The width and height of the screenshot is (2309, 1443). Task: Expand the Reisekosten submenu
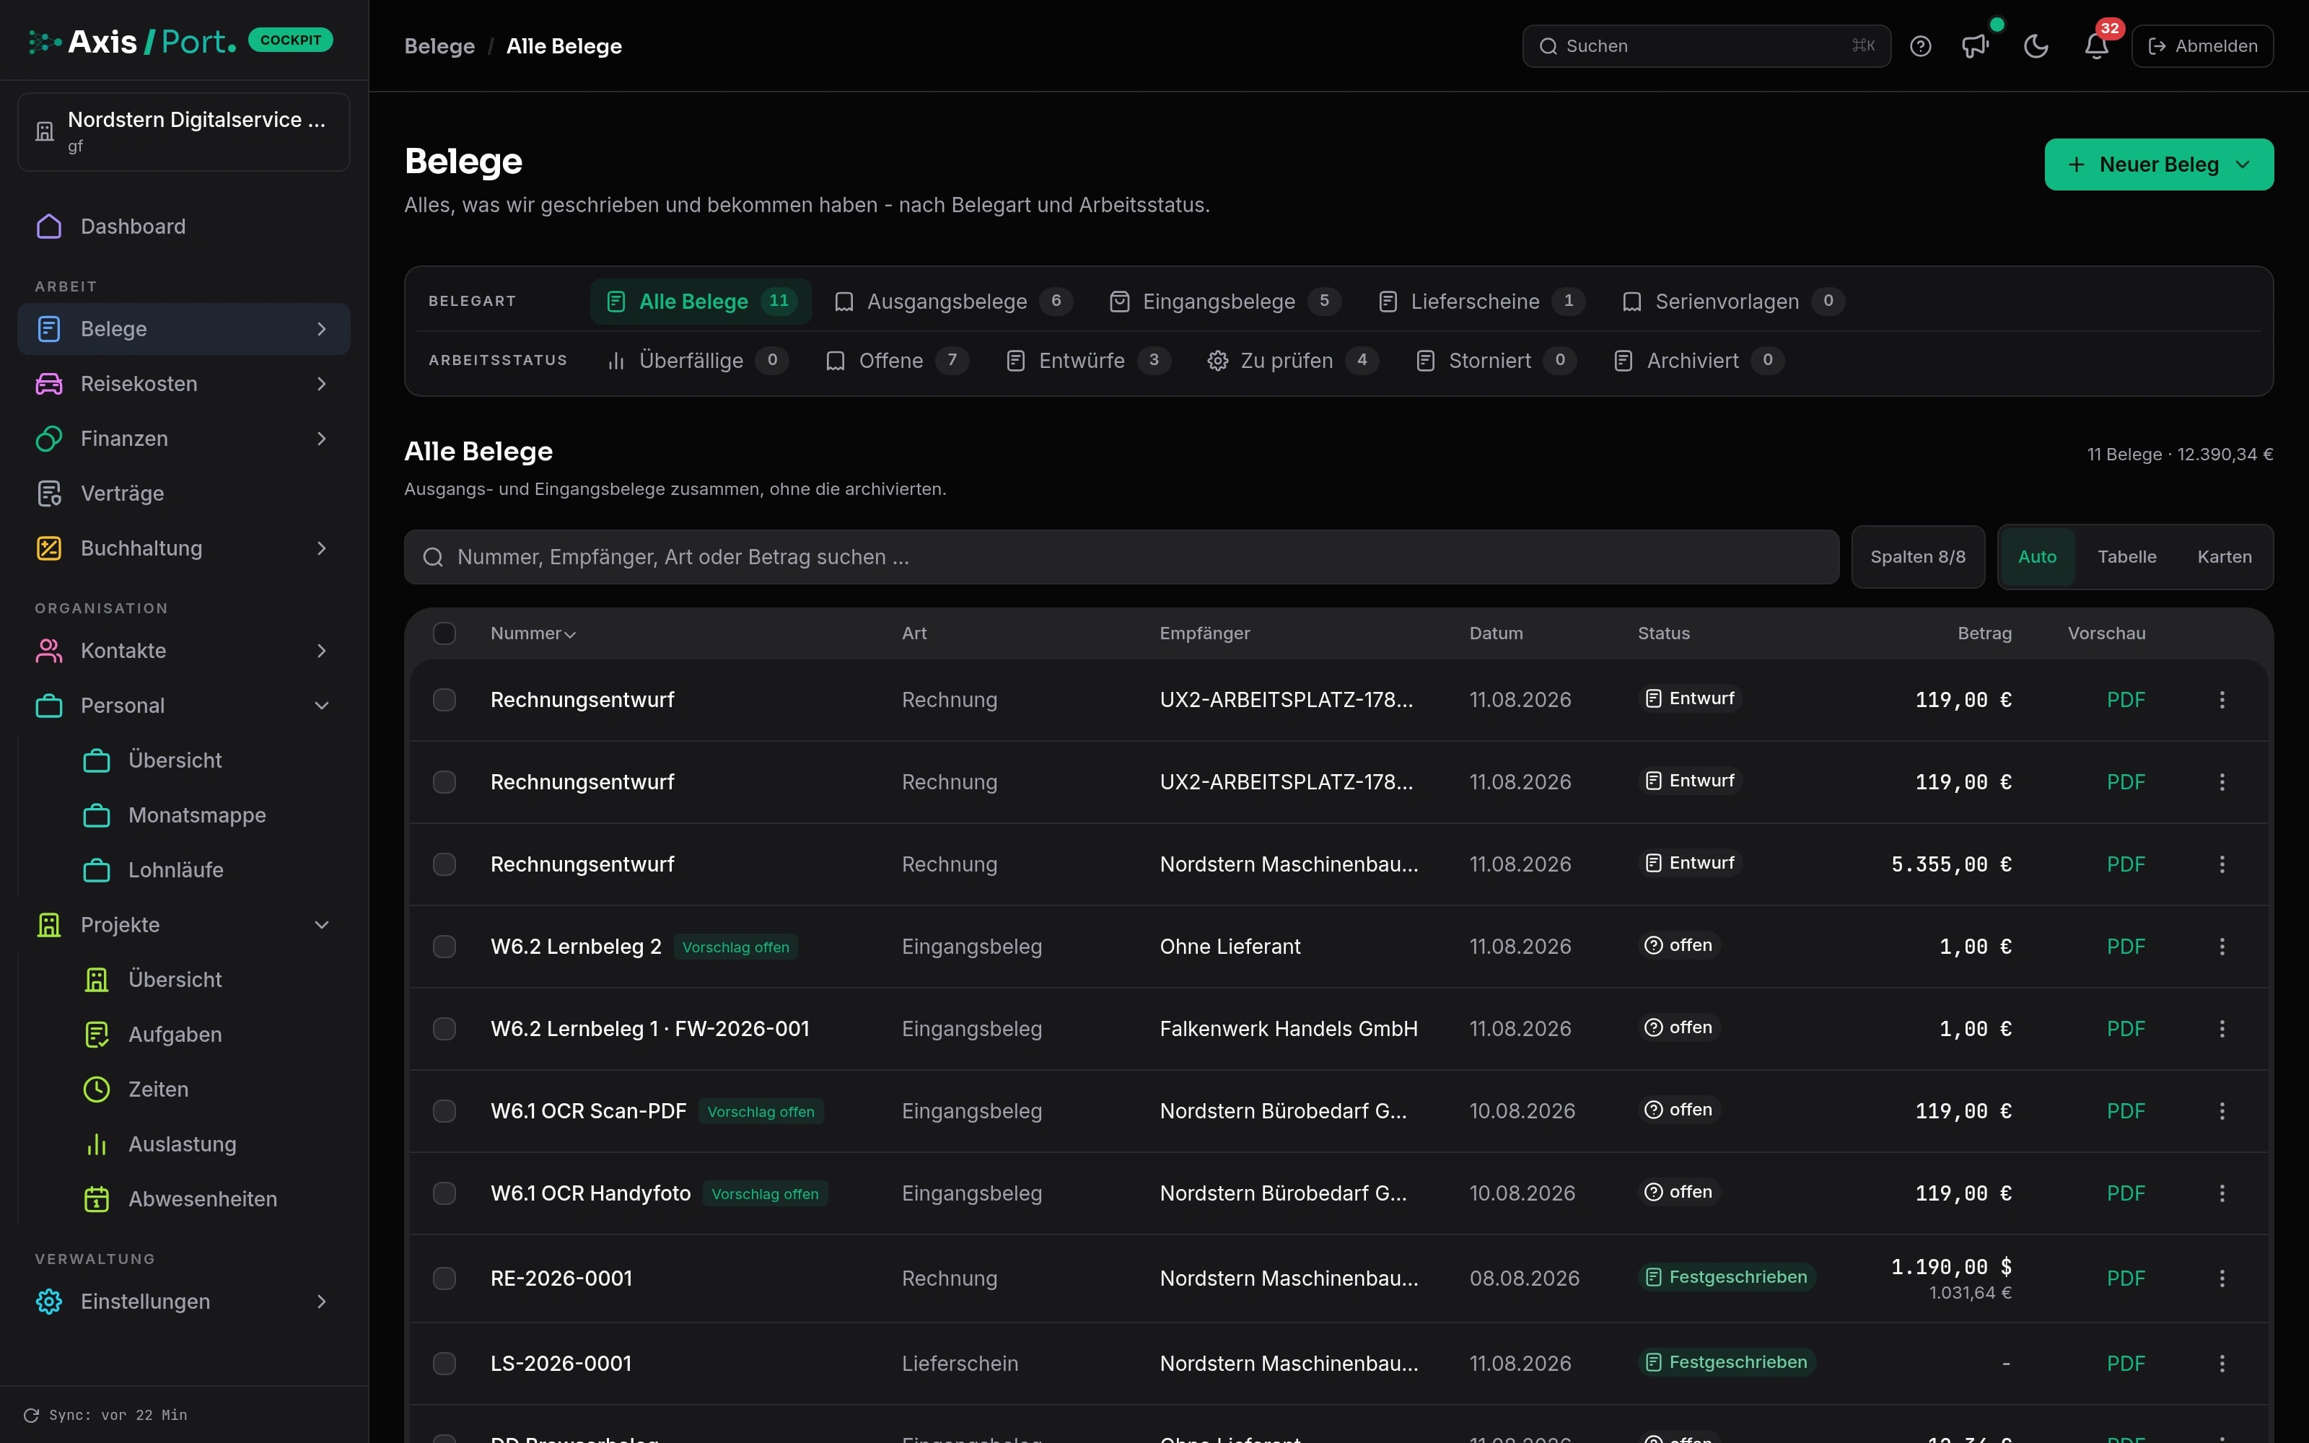coord(322,384)
